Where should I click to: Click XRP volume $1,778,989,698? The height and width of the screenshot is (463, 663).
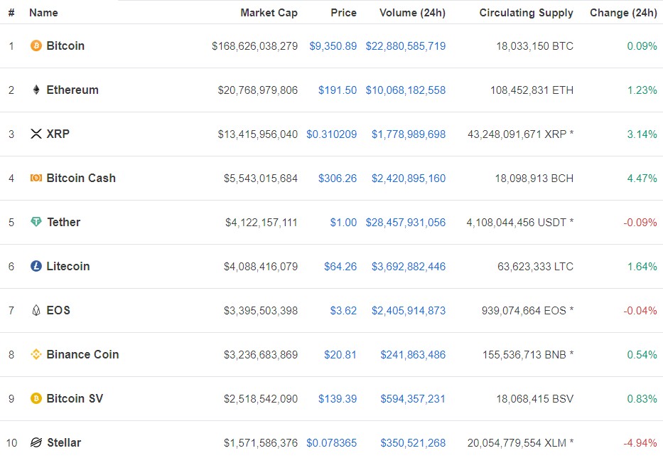click(x=409, y=134)
